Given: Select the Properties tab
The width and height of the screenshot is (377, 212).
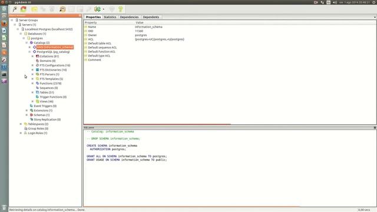Looking at the screenshot, I should (93, 17).
